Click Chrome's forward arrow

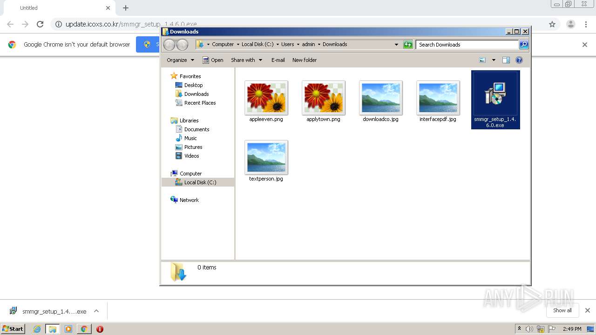pyautogui.click(x=25, y=24)
